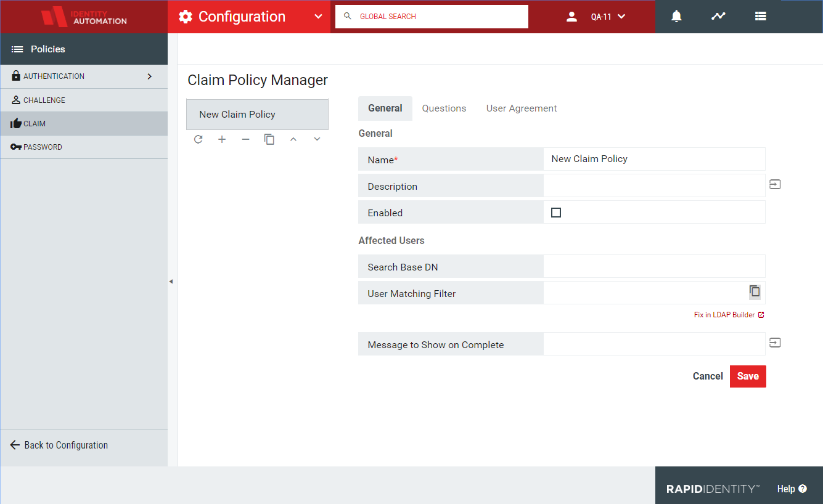Click the Affected Users section label

click(391, 240)
